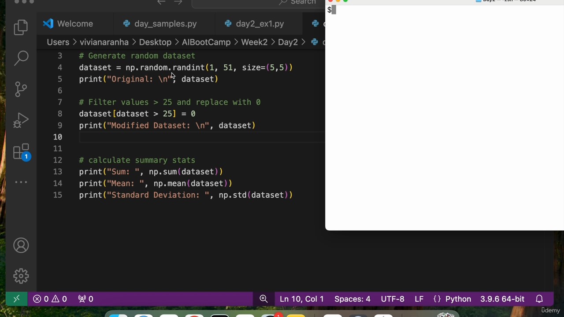The width and height of the screenshot is (564, 317).
Task: Click line number 13 in gutter
Action: (x=58, y=172)
